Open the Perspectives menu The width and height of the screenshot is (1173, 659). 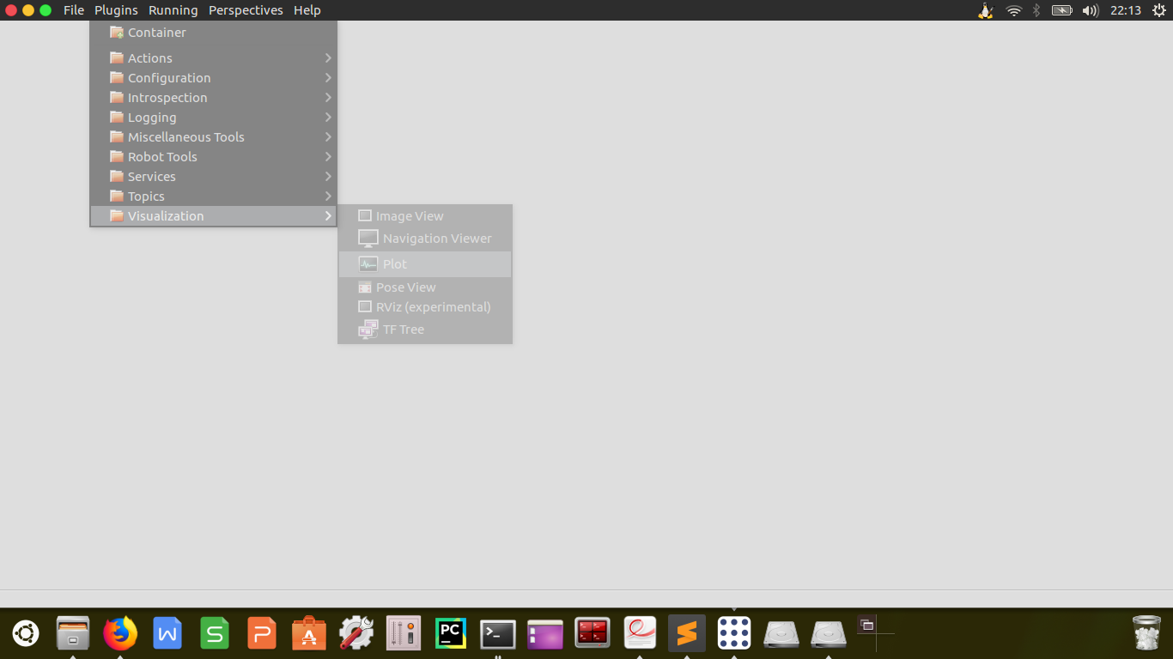pyautogui.click(x=246, y=10)
